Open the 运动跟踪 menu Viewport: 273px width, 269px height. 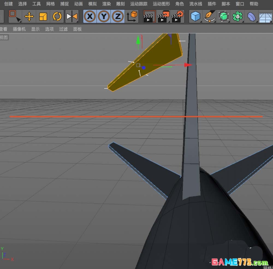click(139, 4)
